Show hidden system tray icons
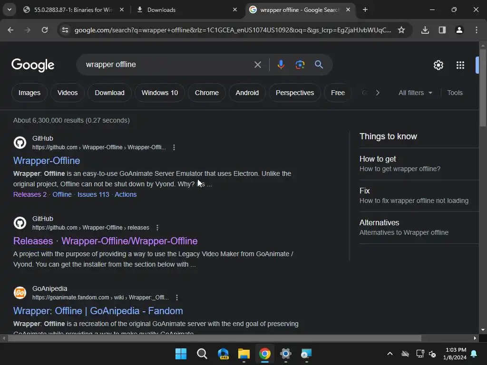 tap(390, 354)
